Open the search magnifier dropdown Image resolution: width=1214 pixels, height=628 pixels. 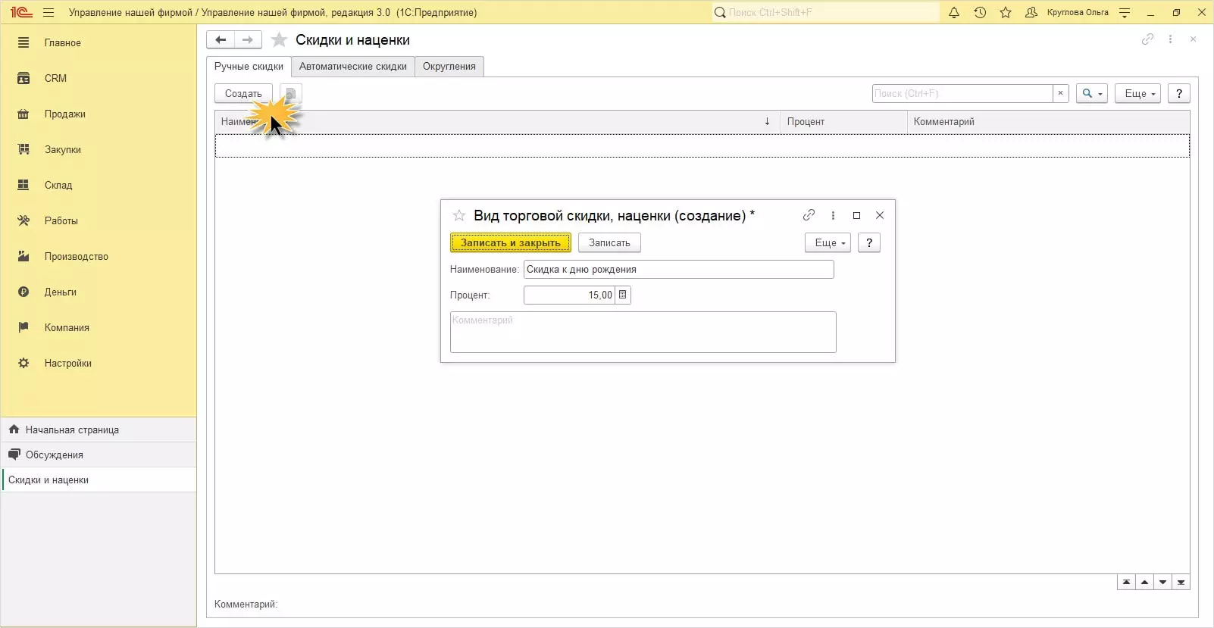pyautogui.click(x=1091, y=93)
